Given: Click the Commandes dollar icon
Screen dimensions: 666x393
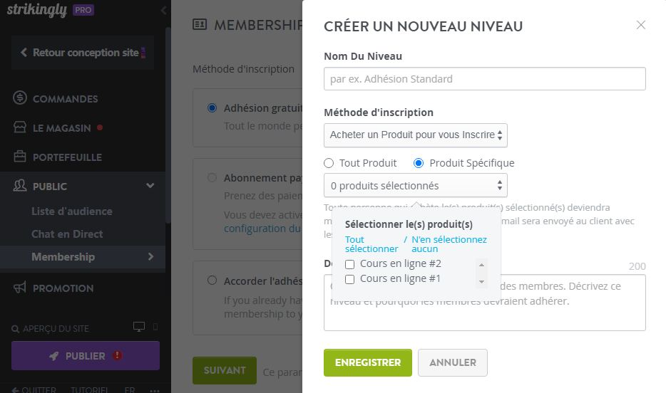Looking at the screenshot, I should click(20, 98).
